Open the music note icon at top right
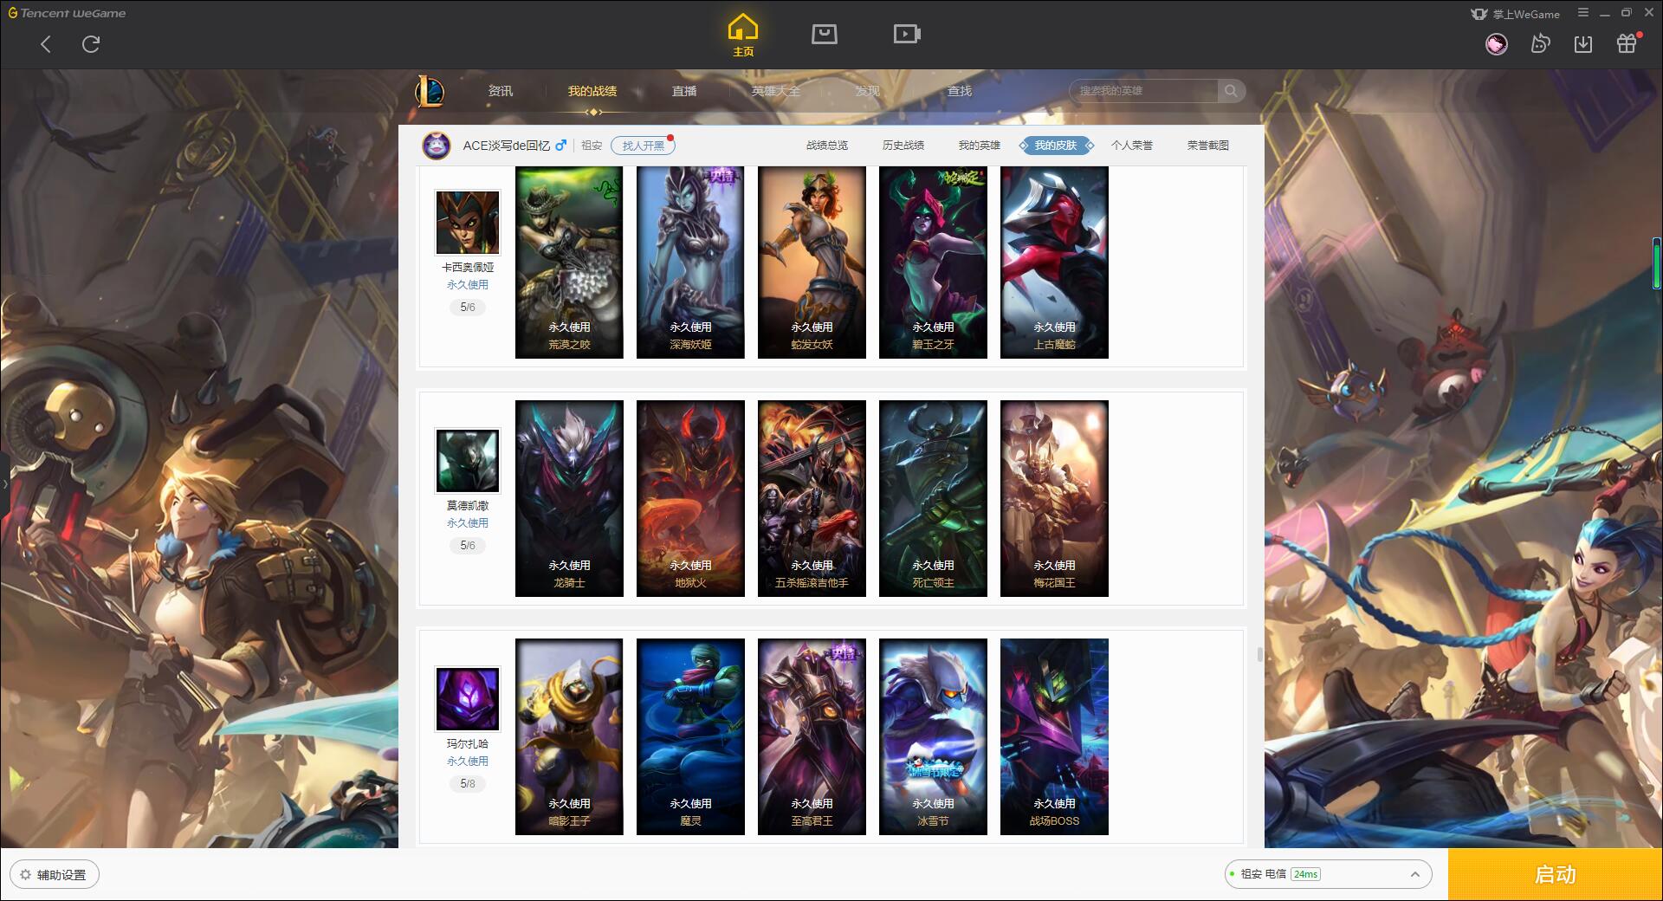Screen dimensions: 1663x901 [1540, 43]
